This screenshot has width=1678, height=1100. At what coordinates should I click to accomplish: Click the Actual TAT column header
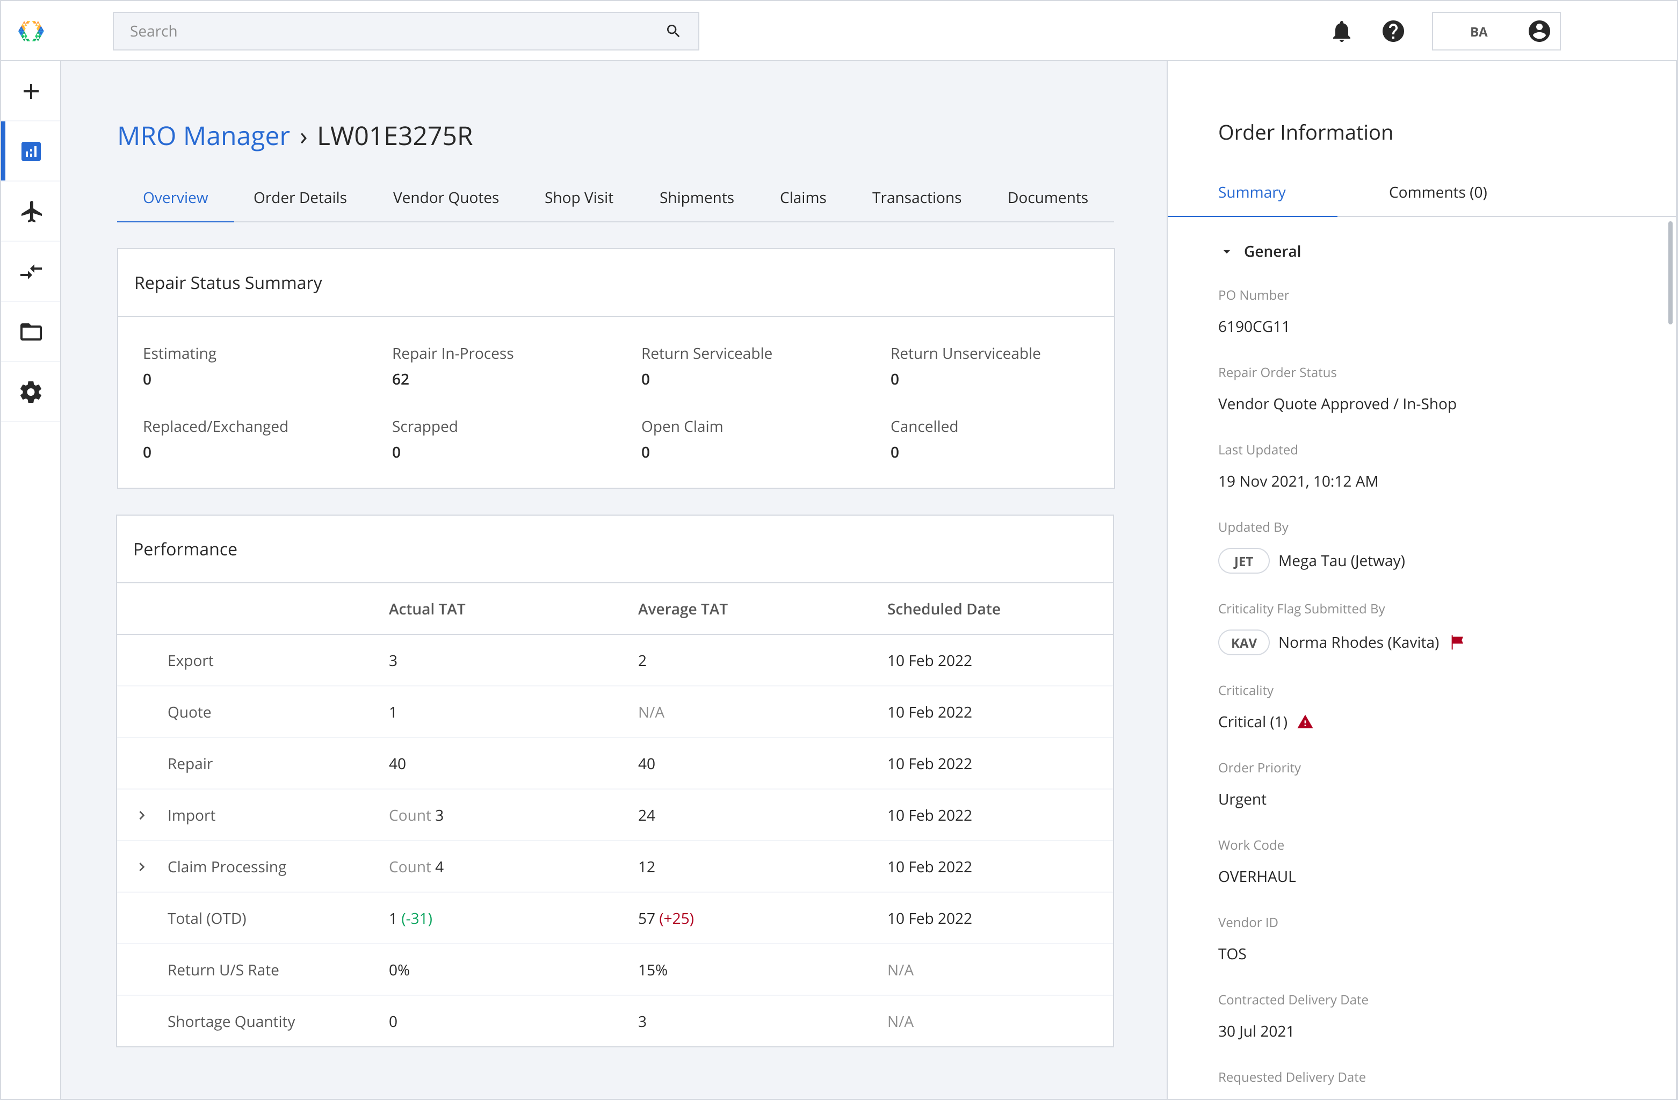click(x=426, y=609)
